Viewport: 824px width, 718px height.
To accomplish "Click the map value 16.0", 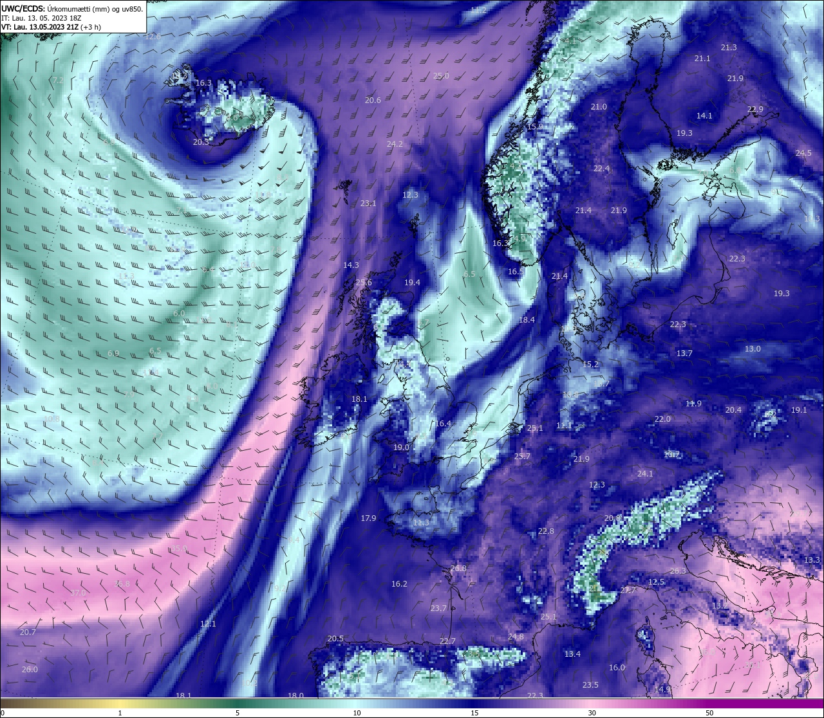I will pos(617,668).
